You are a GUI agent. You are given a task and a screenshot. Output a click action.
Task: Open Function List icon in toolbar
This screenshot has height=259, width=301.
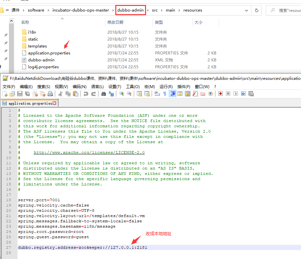[x=195, y=94]
